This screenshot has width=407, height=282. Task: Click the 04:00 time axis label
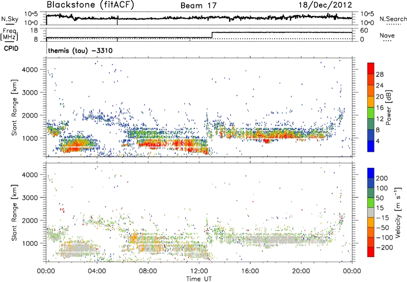pyautogui.click(x=97, y=271)
